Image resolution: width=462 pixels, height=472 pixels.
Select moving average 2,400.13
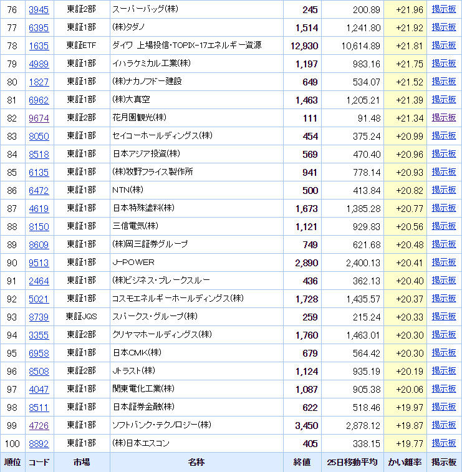(x=363, y=263)
